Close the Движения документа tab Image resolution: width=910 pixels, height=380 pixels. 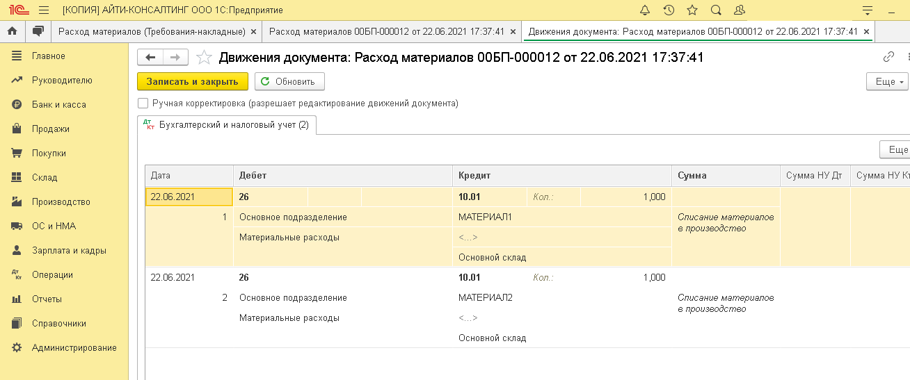866,32
